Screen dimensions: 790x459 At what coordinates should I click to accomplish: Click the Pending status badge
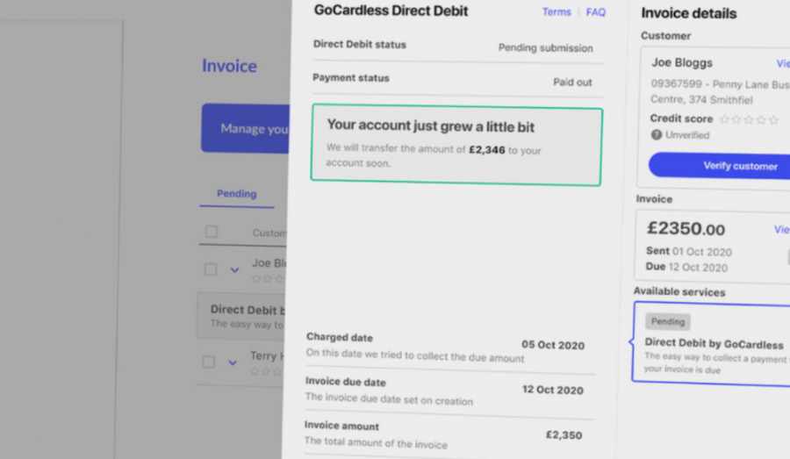point(667,322)
